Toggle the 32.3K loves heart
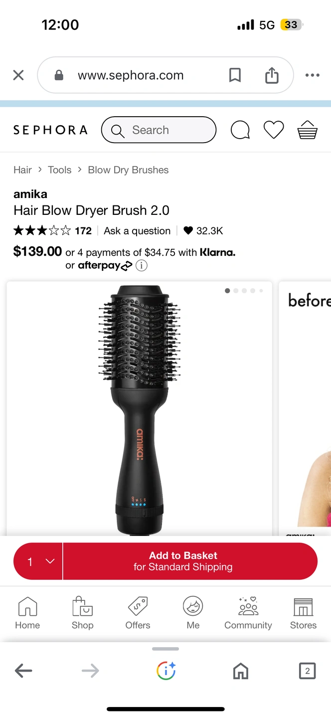 (188, 231)
